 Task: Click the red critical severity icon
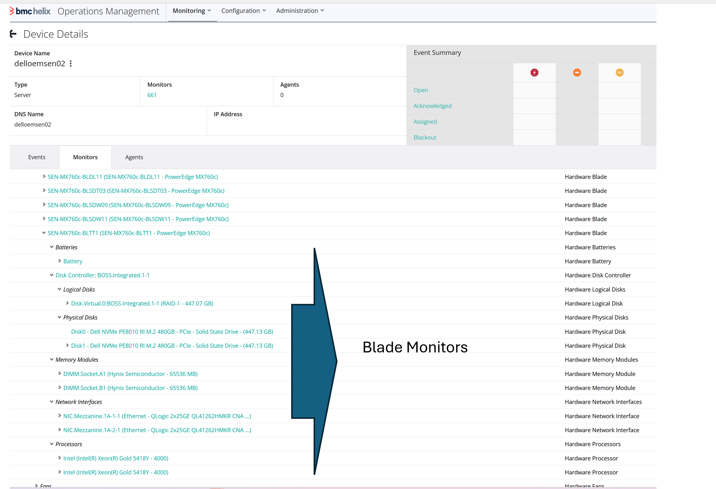pos(534,73)
